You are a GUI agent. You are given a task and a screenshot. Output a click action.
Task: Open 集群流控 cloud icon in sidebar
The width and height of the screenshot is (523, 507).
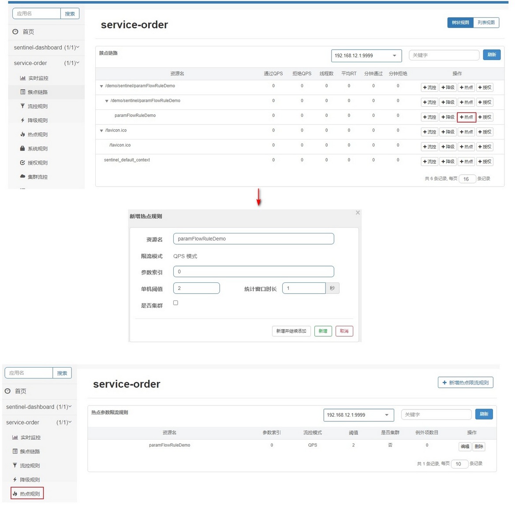click(22, 176)
